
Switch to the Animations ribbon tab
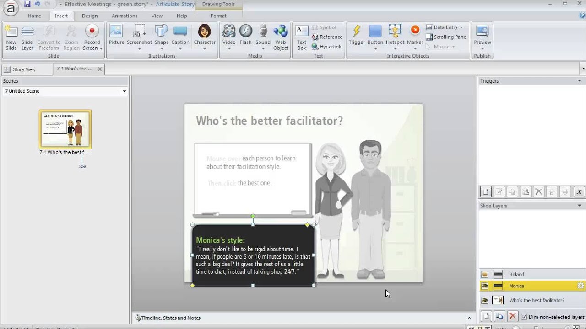click(x=125, y=16)
